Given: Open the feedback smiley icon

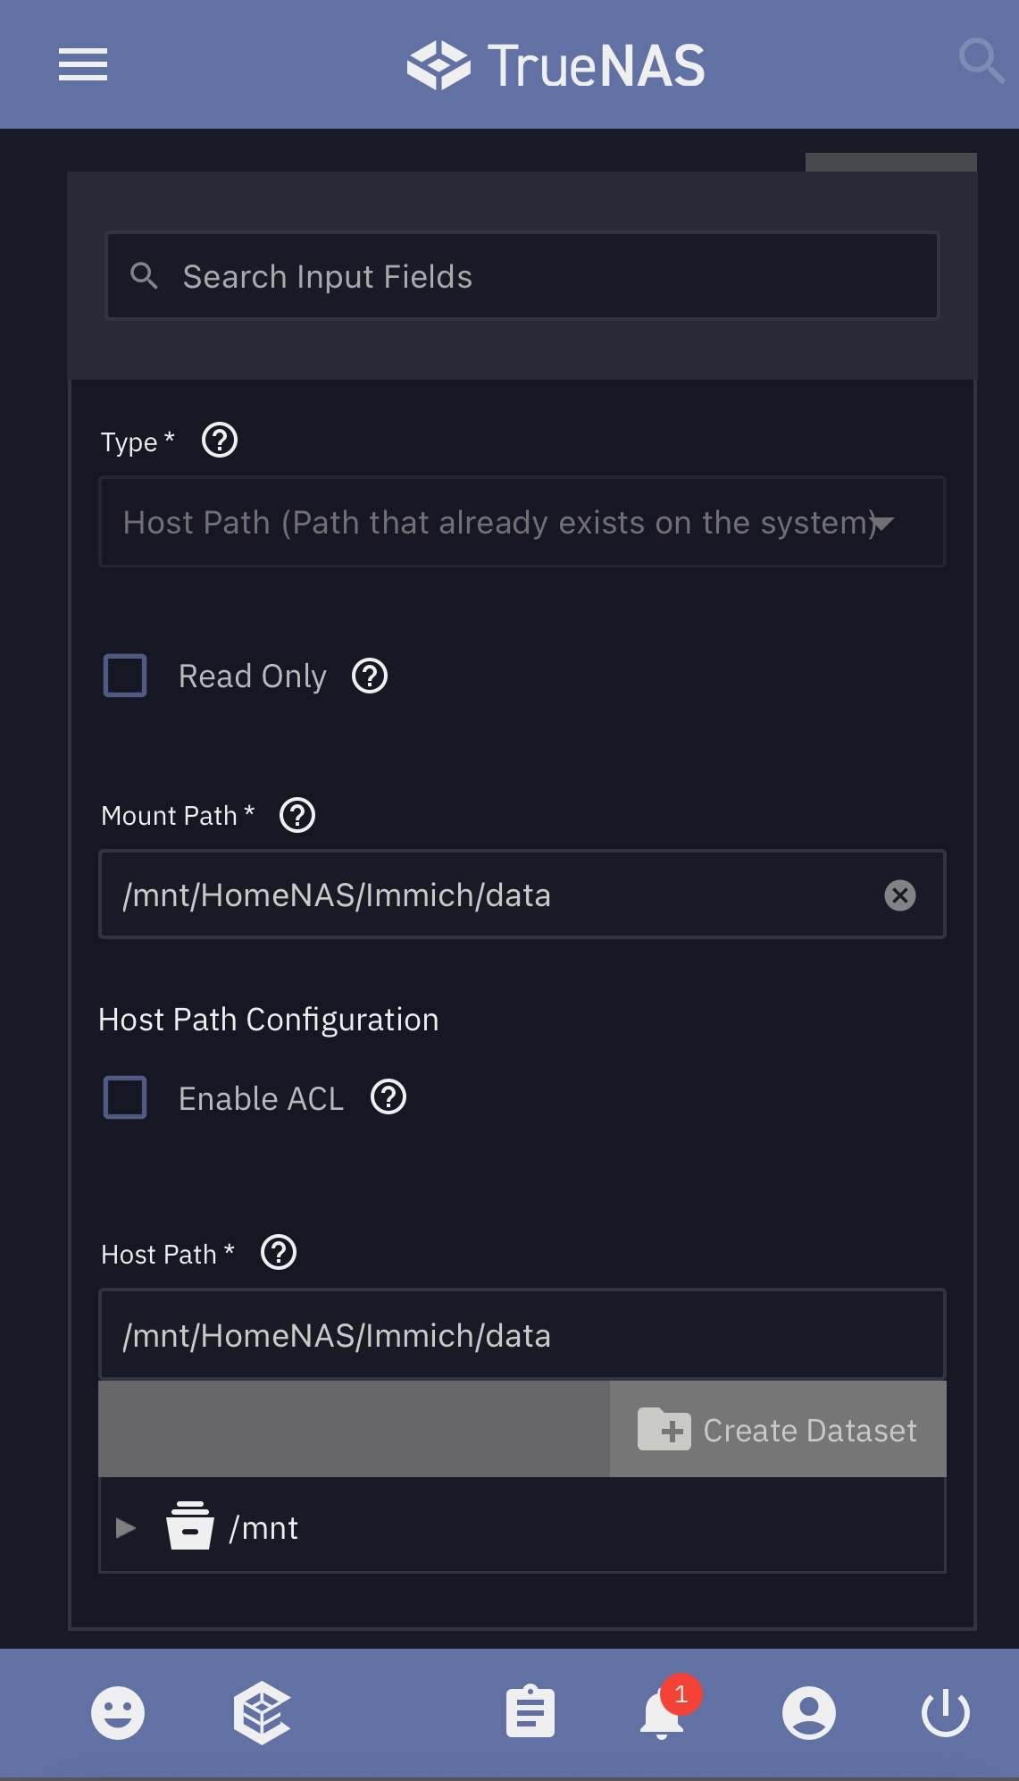Looking at the screenshot, I should tap(118, 1712).
